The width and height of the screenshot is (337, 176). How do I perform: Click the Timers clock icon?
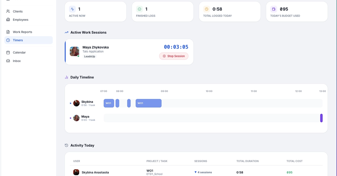8,40
